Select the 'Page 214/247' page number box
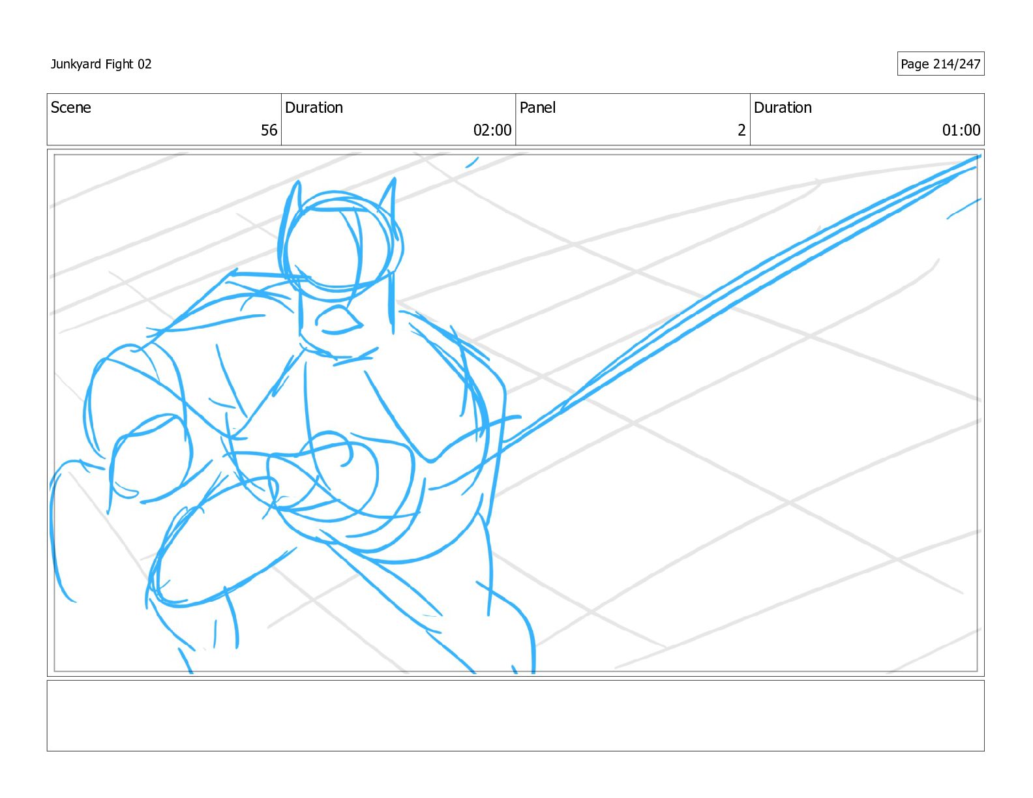This screenshot has height=798, width=1033. [x=940, y=64]
